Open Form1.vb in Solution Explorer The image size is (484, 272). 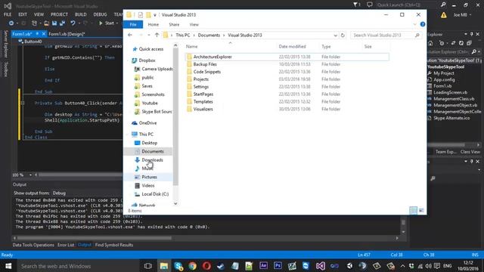click(x=442, y=86)
